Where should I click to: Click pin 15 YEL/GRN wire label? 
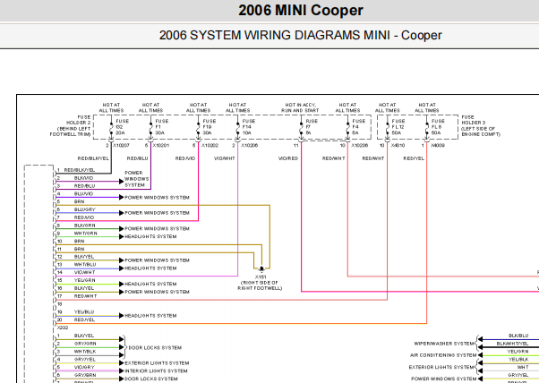84,280
